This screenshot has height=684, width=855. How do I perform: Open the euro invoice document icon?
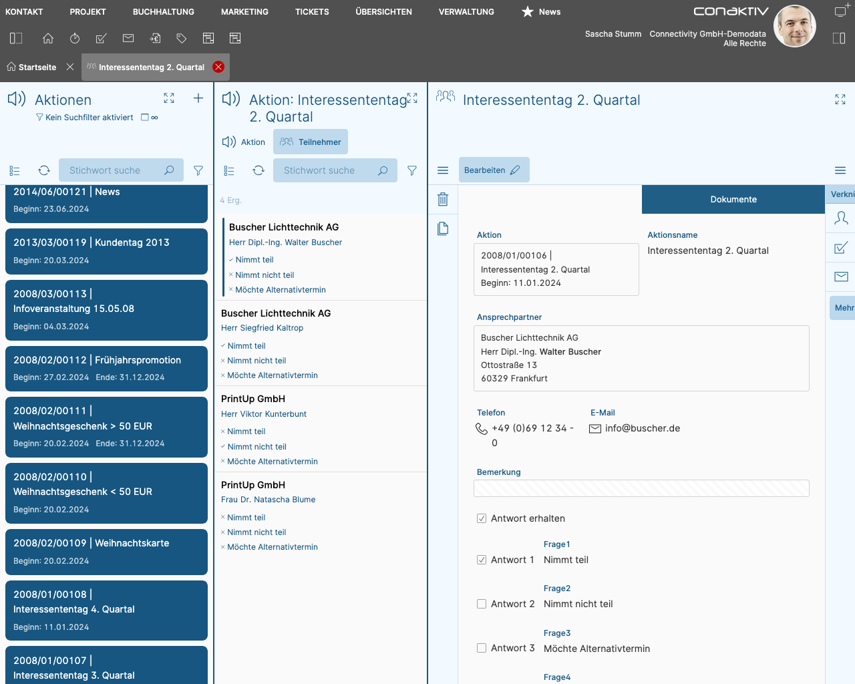[x=155, y=38]
